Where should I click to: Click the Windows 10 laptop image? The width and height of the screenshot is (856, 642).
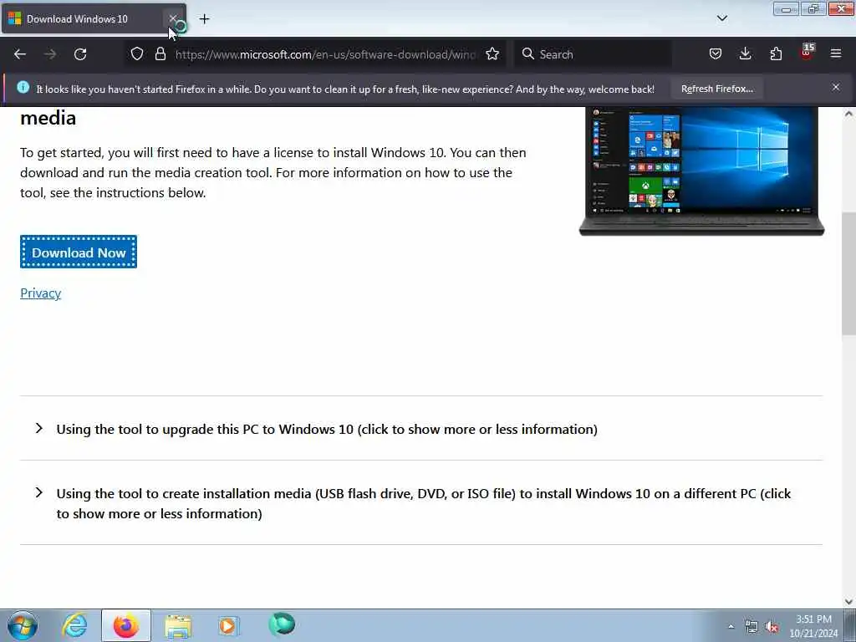pos(701,171)
